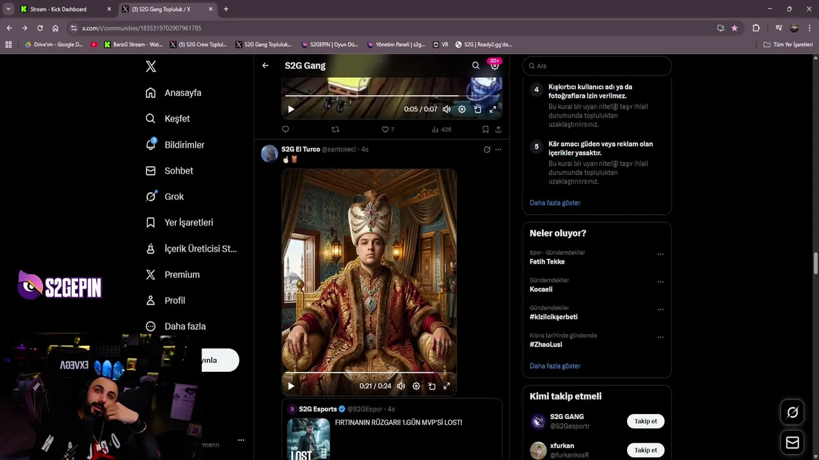Open Bildirimler bell icon

pyautogui.click(x=150, y=144)
